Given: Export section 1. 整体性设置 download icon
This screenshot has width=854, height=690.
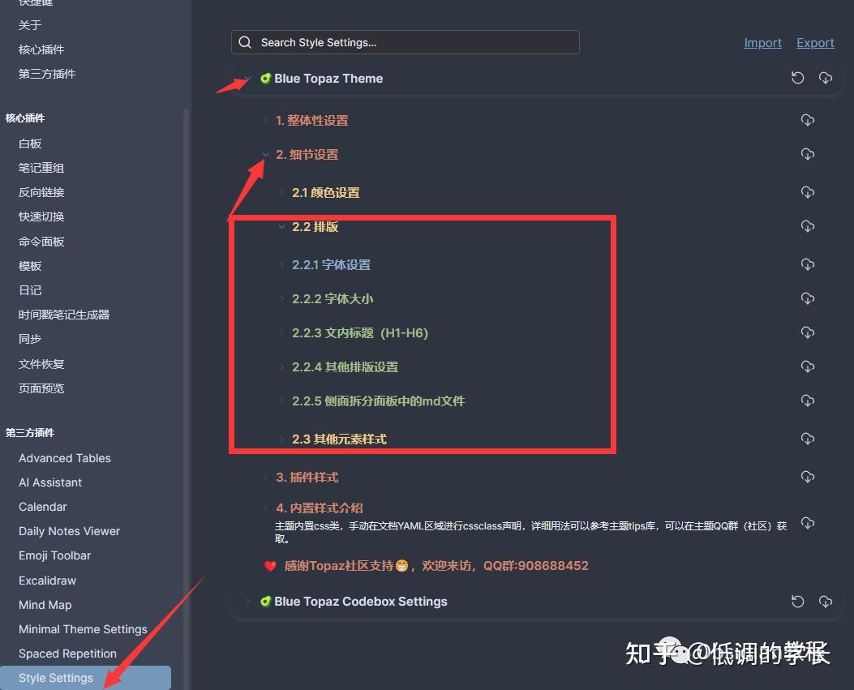Looking at the screenshot, I should click(x=808, y=120).
